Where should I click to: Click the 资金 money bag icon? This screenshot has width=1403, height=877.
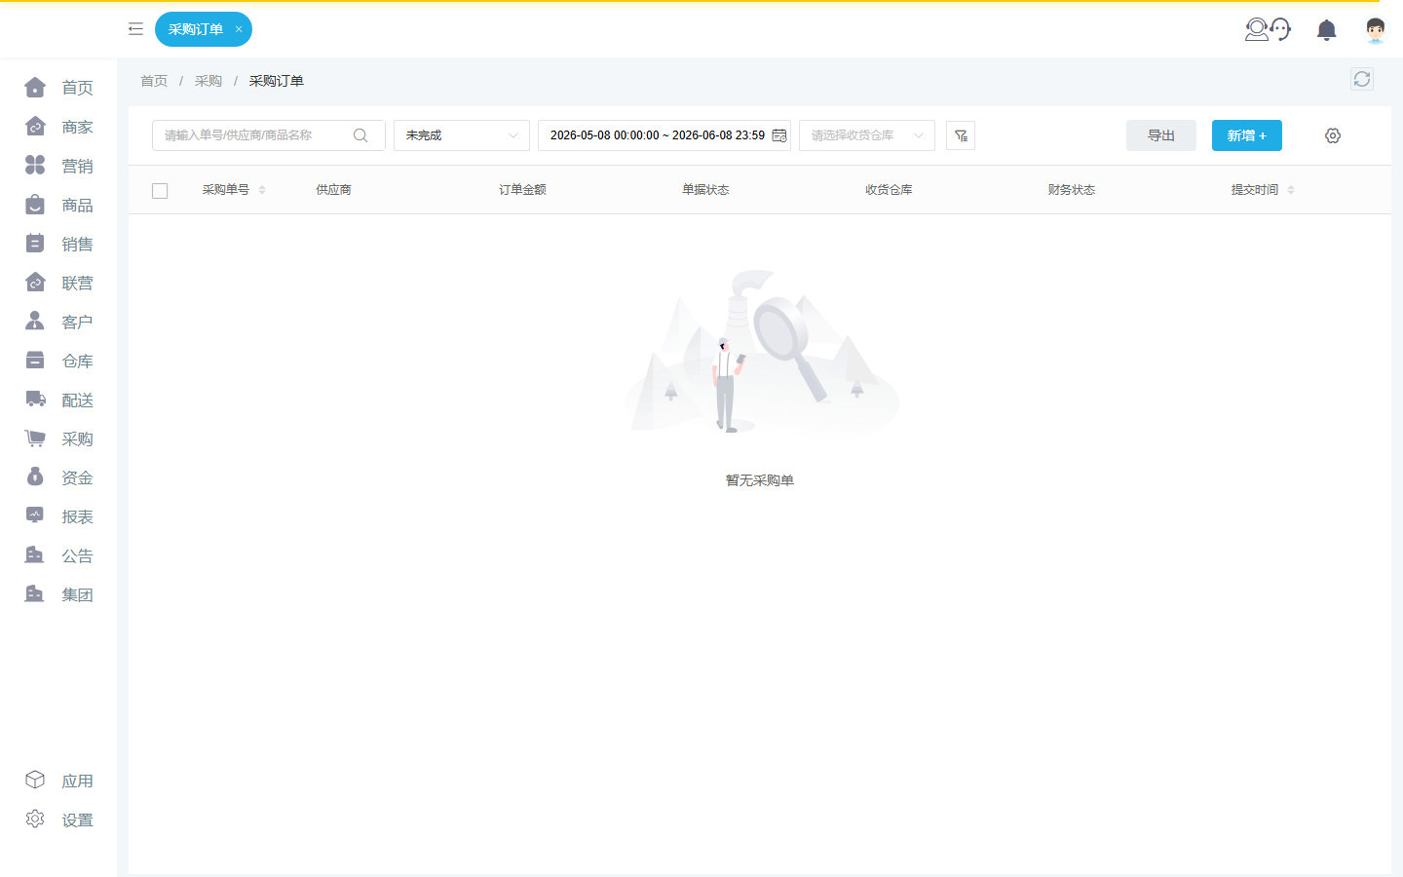(x=35, y=477)
